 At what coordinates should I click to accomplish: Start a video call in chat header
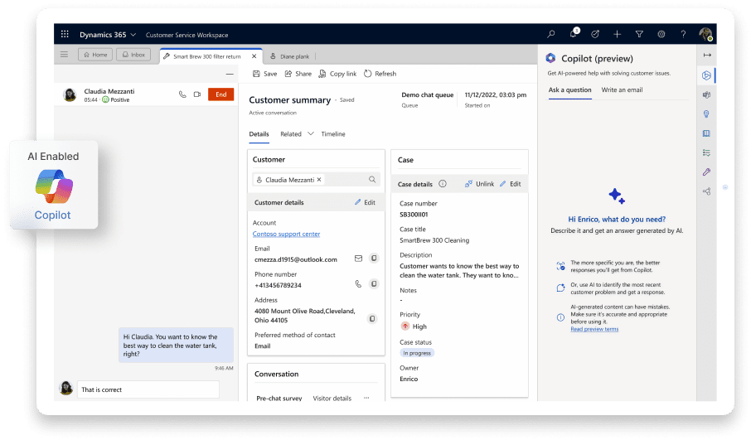tap(197, 94)
